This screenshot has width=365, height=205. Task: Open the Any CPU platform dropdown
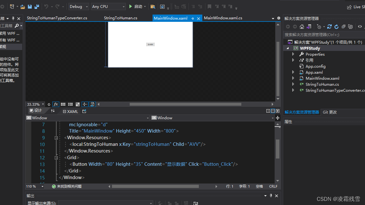coord(108,6)
